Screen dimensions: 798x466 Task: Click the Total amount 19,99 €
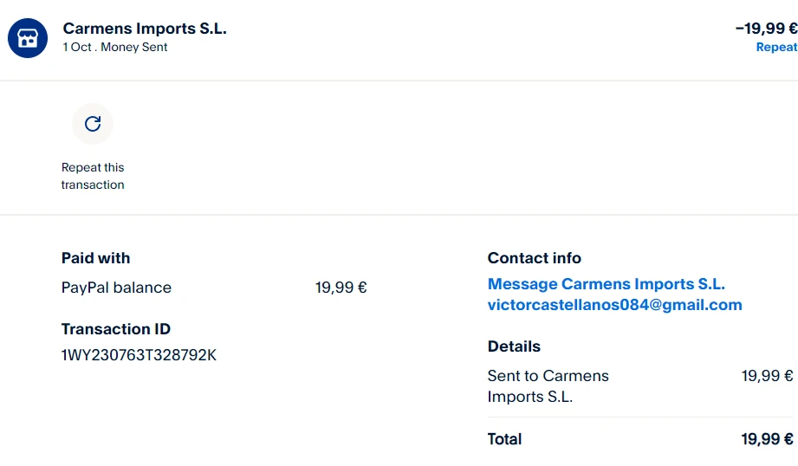767,439
